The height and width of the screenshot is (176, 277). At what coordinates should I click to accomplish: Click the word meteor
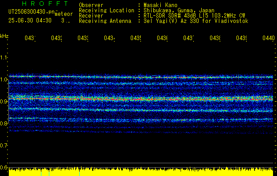tap(64, 14)
